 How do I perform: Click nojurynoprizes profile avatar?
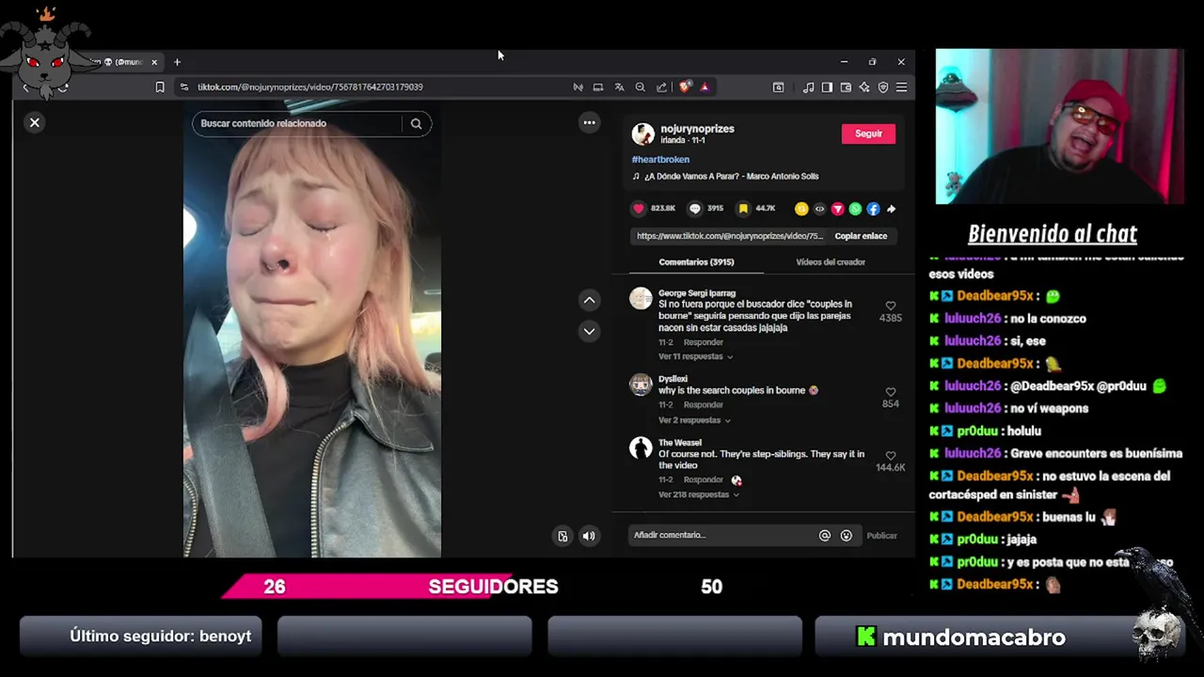coord(642,134)
